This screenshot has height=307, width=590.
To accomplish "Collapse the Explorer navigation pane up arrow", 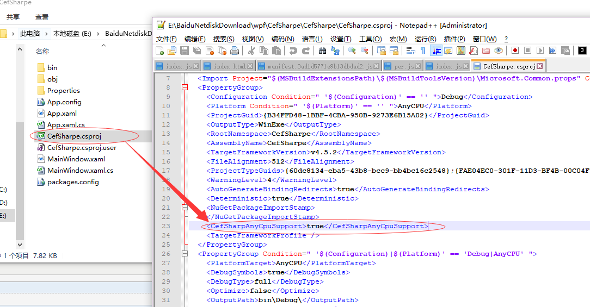I will click(x=20, y=49).
